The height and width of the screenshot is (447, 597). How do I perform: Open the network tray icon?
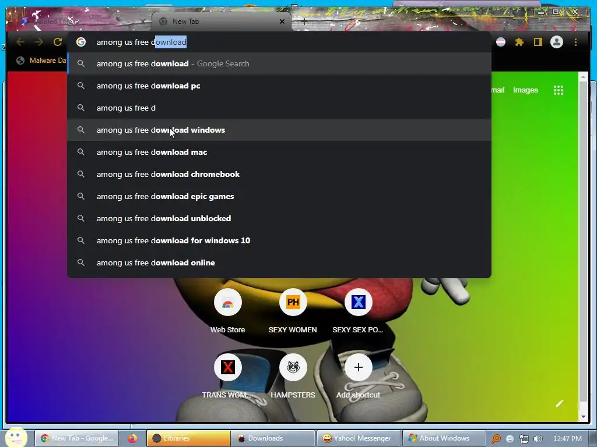(524, 439)
